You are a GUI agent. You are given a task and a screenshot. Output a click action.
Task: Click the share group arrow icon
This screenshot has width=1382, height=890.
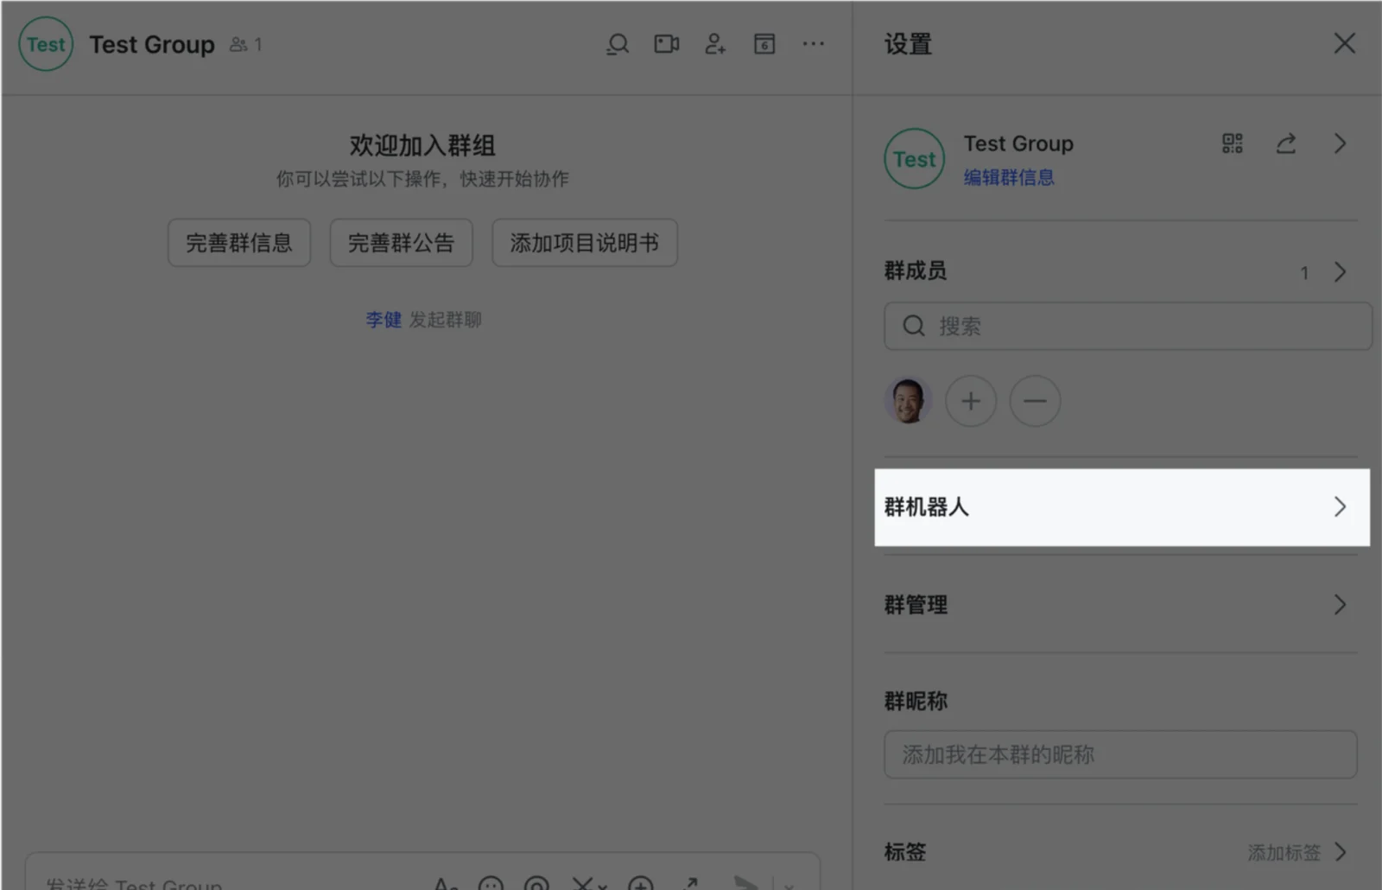tap(1286, 143)
